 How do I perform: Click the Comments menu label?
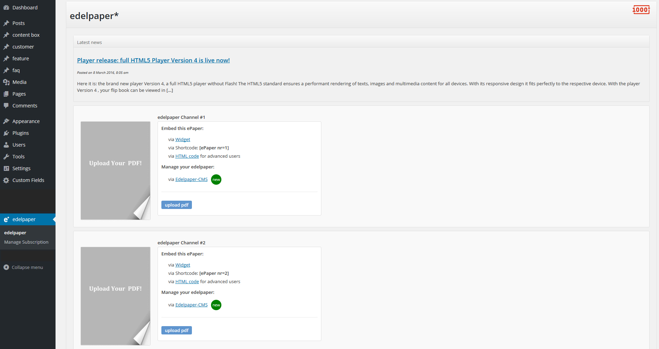coord(25,106)
